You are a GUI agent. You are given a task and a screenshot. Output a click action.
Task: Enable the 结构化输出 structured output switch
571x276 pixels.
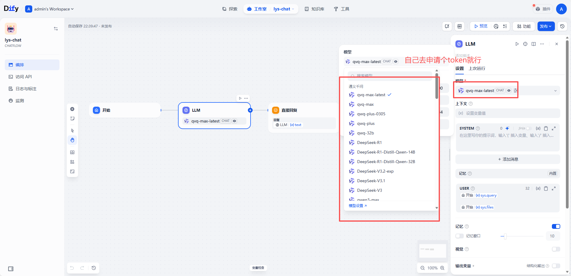tap(556, 266)
